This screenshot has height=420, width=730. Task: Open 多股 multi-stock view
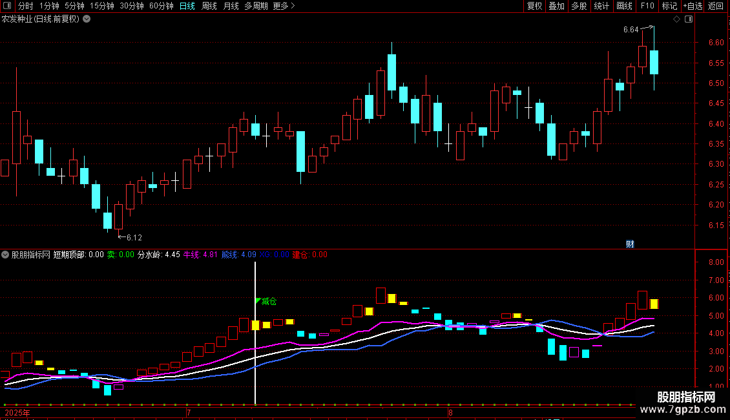click(579, 6)
